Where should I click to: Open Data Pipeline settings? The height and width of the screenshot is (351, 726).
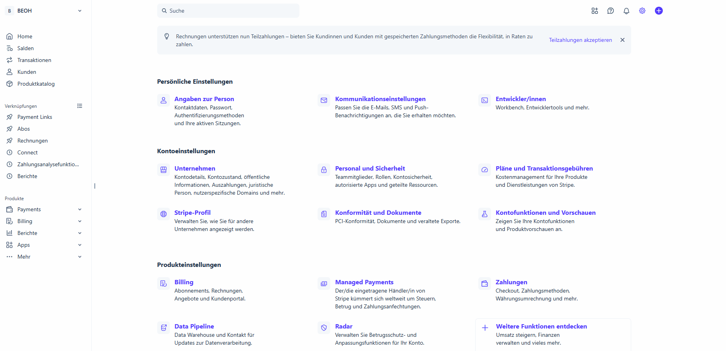click(x=194, y=326)
